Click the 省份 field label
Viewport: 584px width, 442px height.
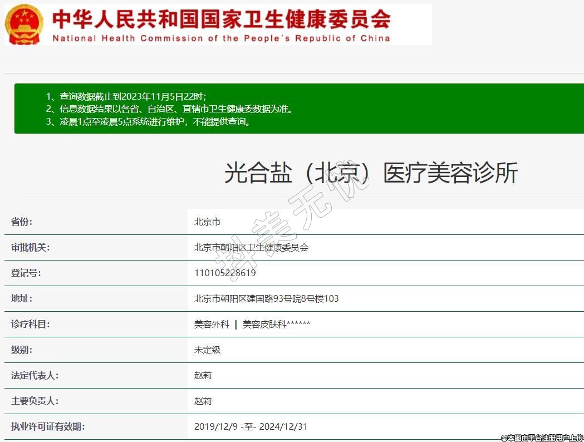point(22,222)
